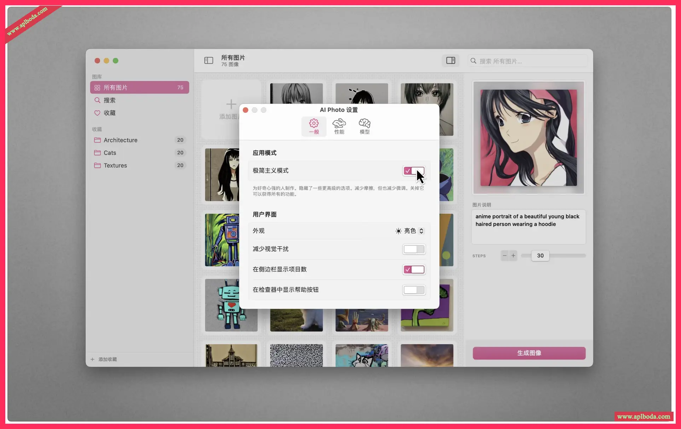Toggle the left sidebar panel icon
Screen dimensions: 681x429
[x=209, y=60]
